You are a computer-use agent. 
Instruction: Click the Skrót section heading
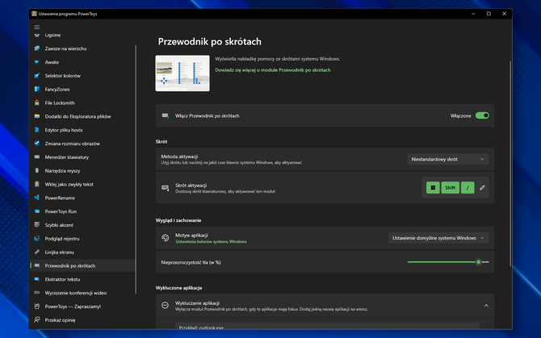tap(161, 142)
